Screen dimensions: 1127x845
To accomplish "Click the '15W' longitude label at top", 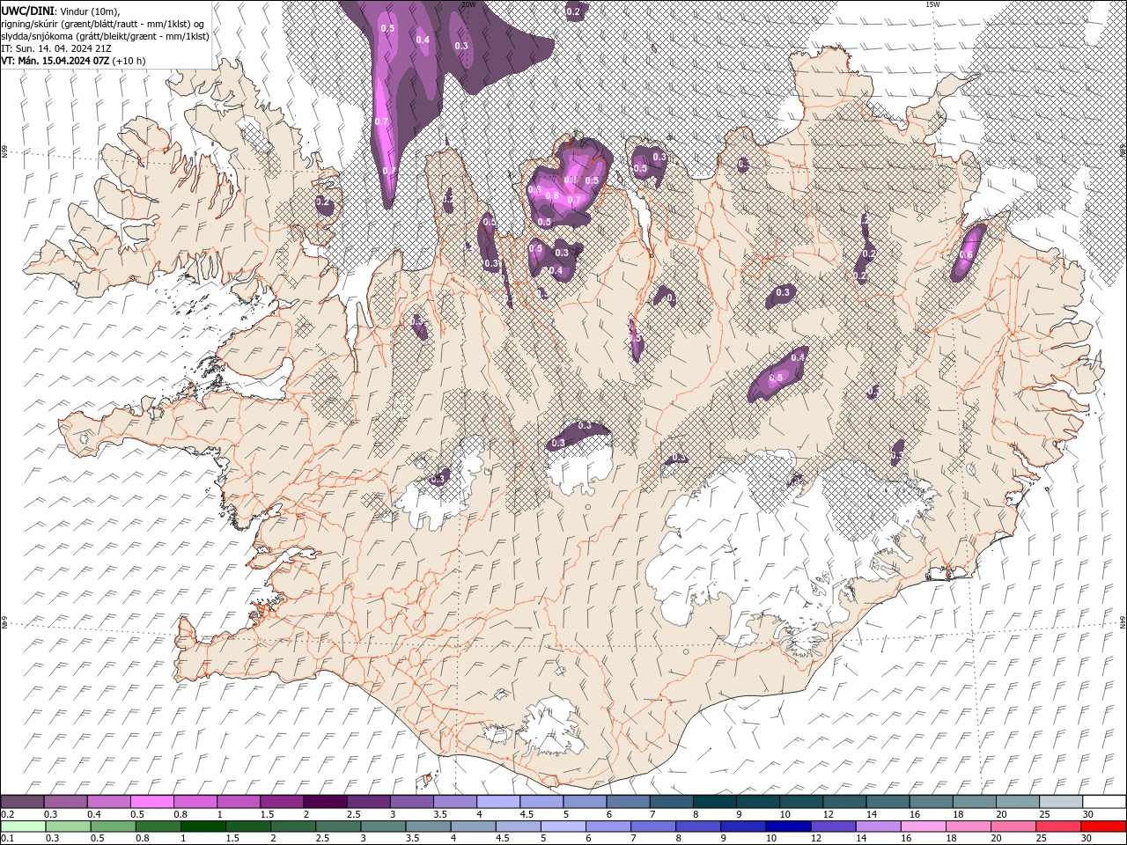I will point(932,4).
